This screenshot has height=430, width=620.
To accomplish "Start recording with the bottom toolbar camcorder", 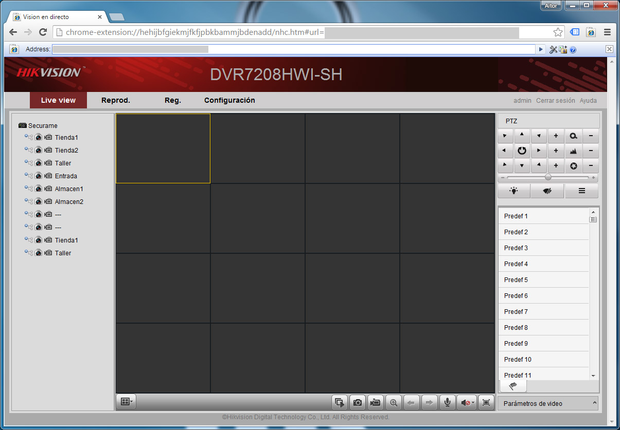I will (x=376, y=402).
